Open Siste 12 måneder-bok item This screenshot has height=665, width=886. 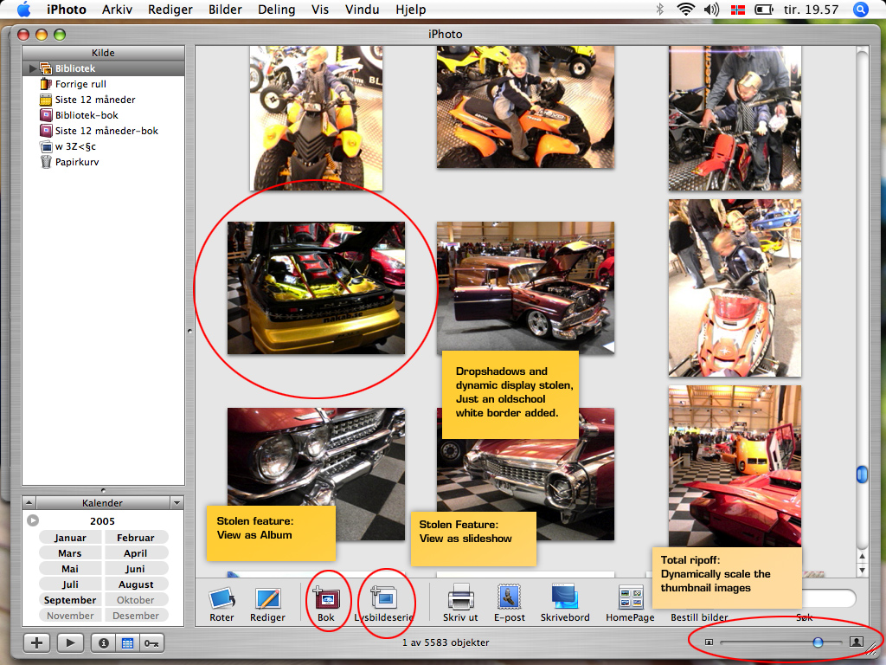pos(104,131)
